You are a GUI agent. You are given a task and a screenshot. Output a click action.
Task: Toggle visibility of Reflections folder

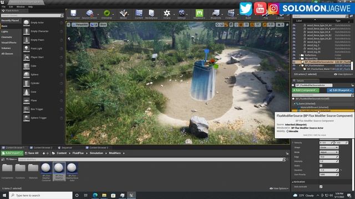294,55
